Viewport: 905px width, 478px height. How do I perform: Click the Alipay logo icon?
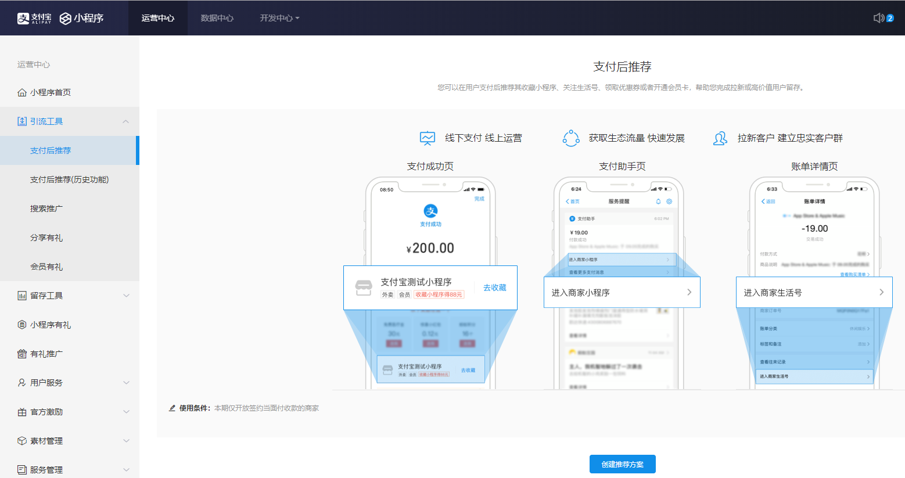point(34,18)
